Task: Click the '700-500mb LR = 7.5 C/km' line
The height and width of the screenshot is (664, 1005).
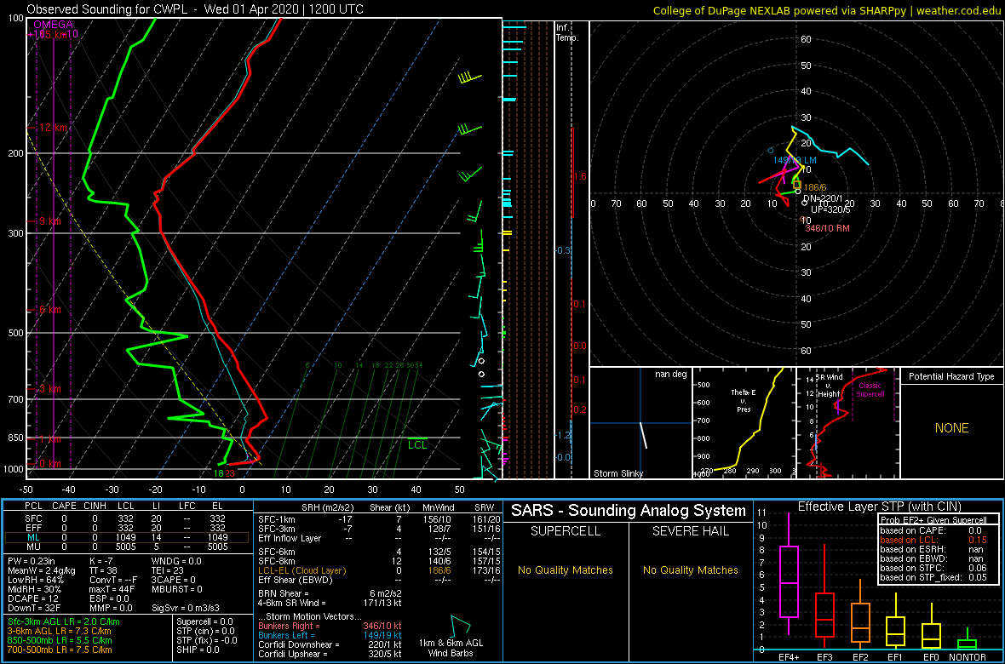Action: (61, 650)
